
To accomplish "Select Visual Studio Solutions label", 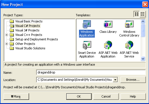I will coord(30,48).
